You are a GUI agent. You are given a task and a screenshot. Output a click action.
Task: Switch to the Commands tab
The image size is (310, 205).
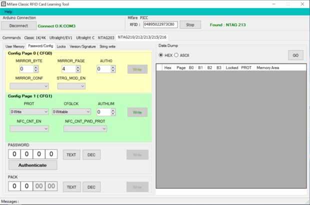point(11,38)
